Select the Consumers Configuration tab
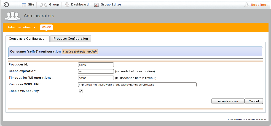This screenshot has width=271, height=126. [28, 39]
